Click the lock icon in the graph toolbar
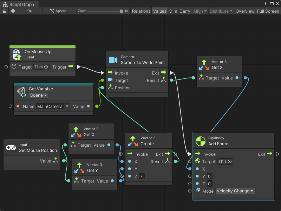The width and height of the screenshot is (281, 211). [4, 11]
